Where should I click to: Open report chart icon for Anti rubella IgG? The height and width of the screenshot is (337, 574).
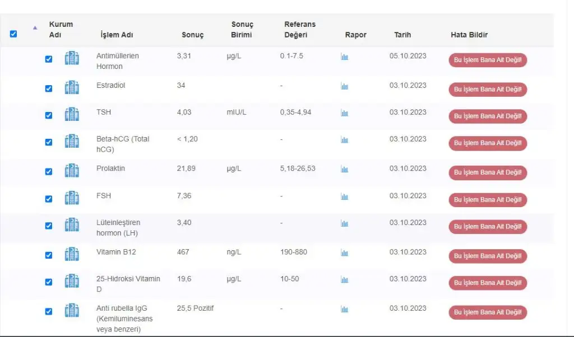click(x=344, y=309)
